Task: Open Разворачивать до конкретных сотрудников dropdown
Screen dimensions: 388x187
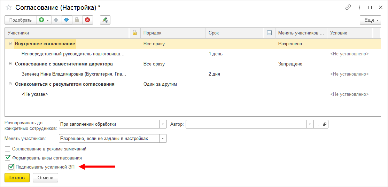Action: 163,124
